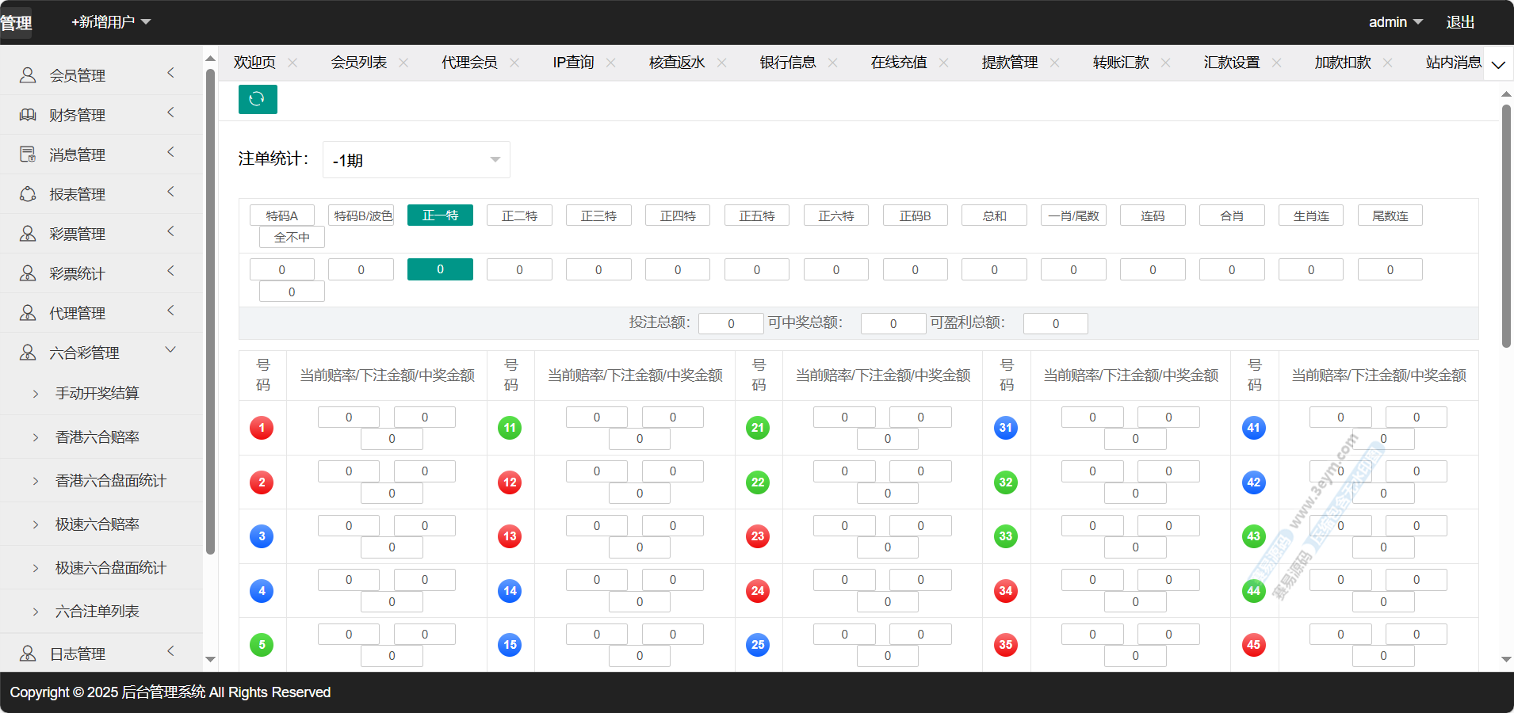Click the 报表管理 icon in sidebar

point(28,194)
